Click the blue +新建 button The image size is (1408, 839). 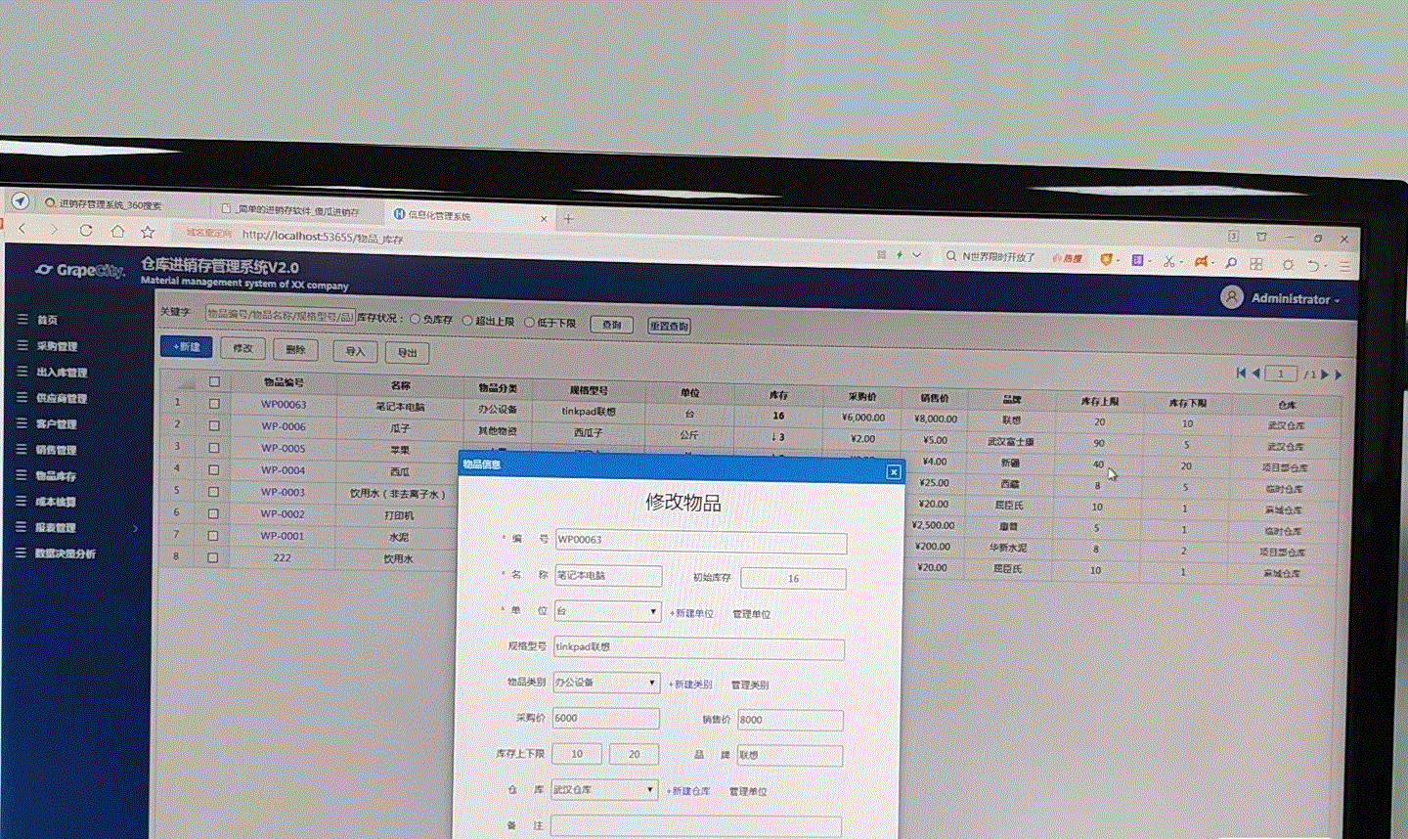(x=186, y=347)
